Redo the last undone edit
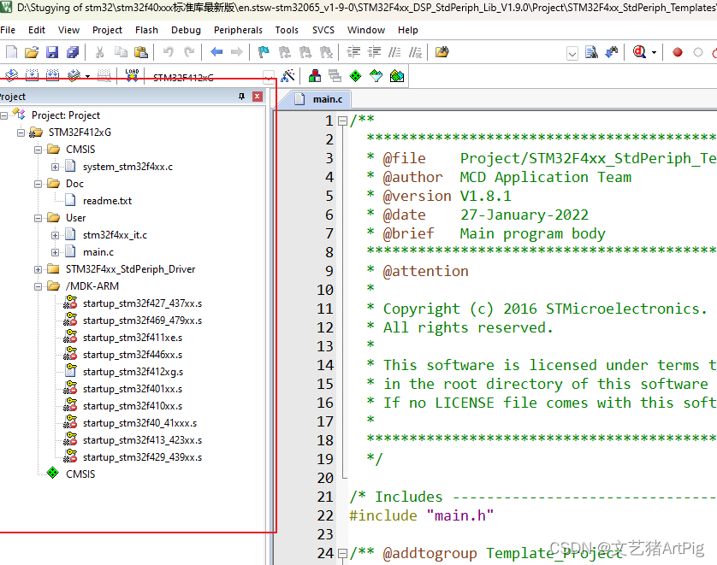Viewport: 717px width, 565px height. click(x=189, y=52)
